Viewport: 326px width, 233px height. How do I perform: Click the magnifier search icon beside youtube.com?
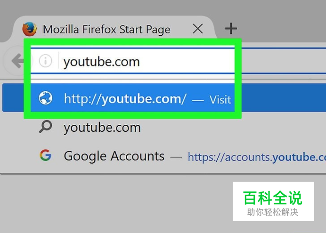point(45,126)
